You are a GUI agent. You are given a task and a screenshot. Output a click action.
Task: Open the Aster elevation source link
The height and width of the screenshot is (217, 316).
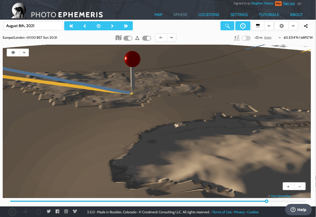pos(268,38)
